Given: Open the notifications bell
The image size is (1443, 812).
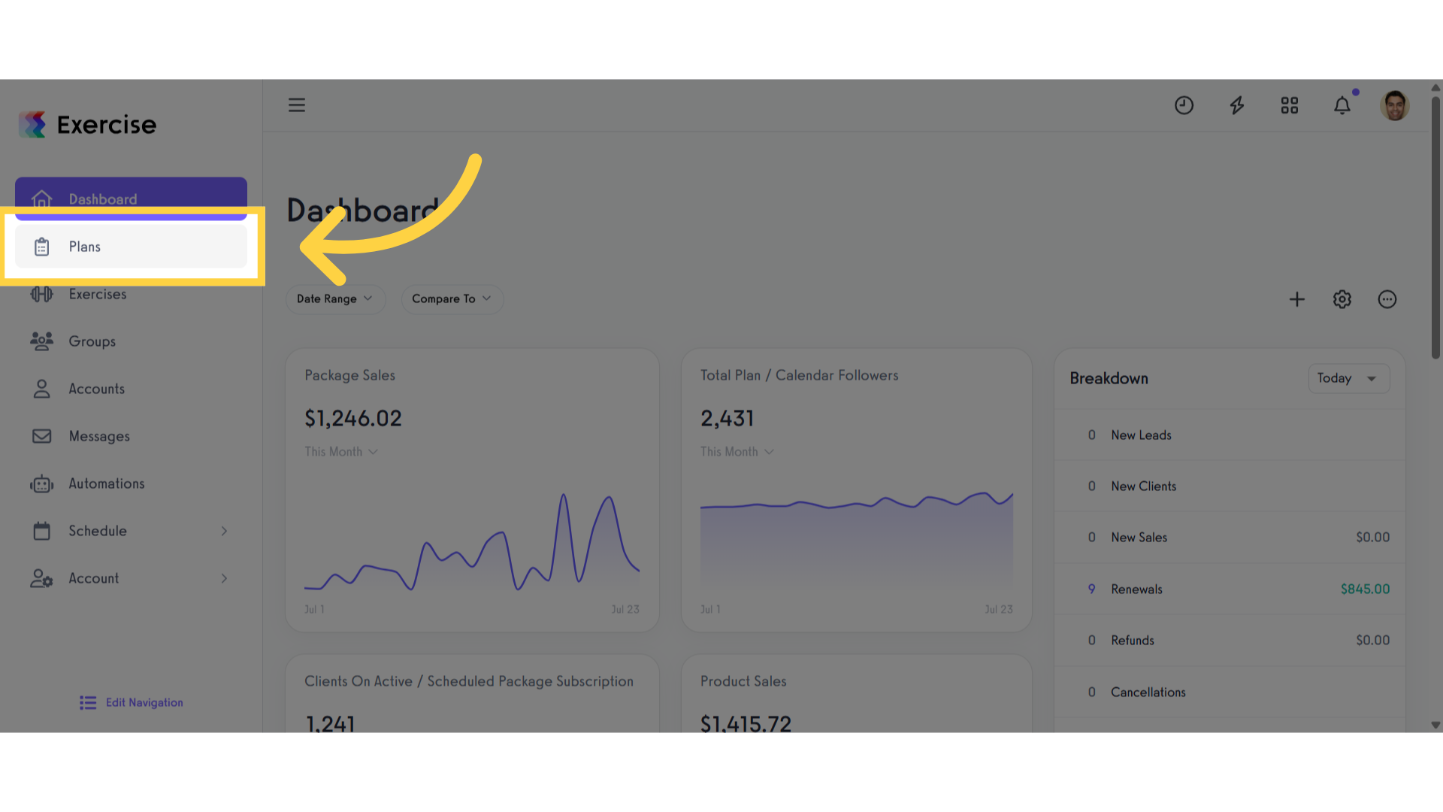Looking at the screenshot, I should click(x=1342, y=105).
